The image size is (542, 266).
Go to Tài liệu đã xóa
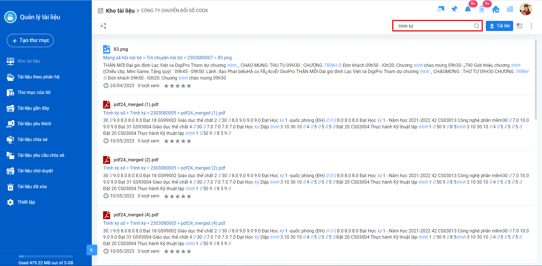pyautogui.click(x=32, y=187)
